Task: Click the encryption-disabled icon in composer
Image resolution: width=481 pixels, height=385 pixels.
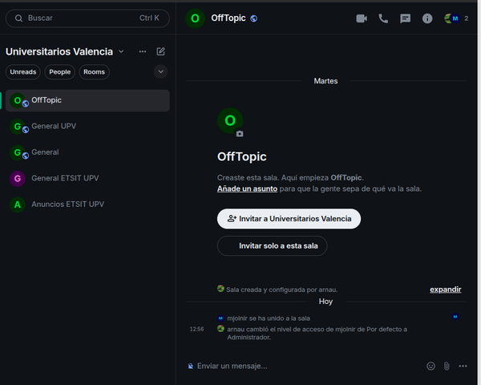Action: (191, 366)
